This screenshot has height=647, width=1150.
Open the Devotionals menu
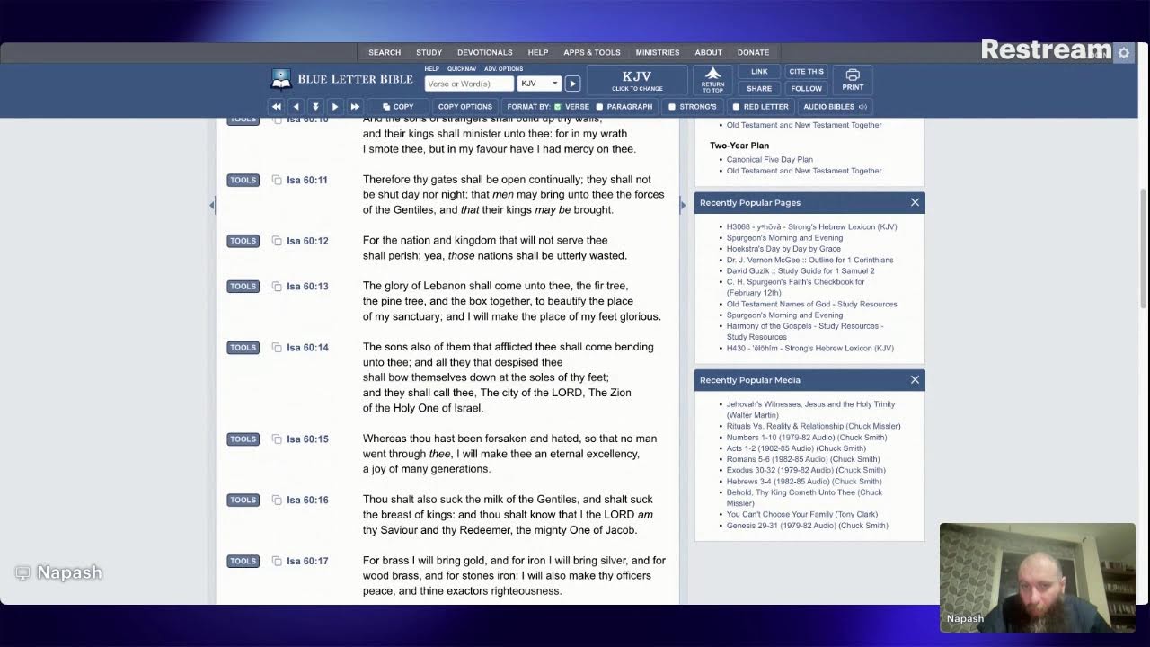click(x=484, y=52)
